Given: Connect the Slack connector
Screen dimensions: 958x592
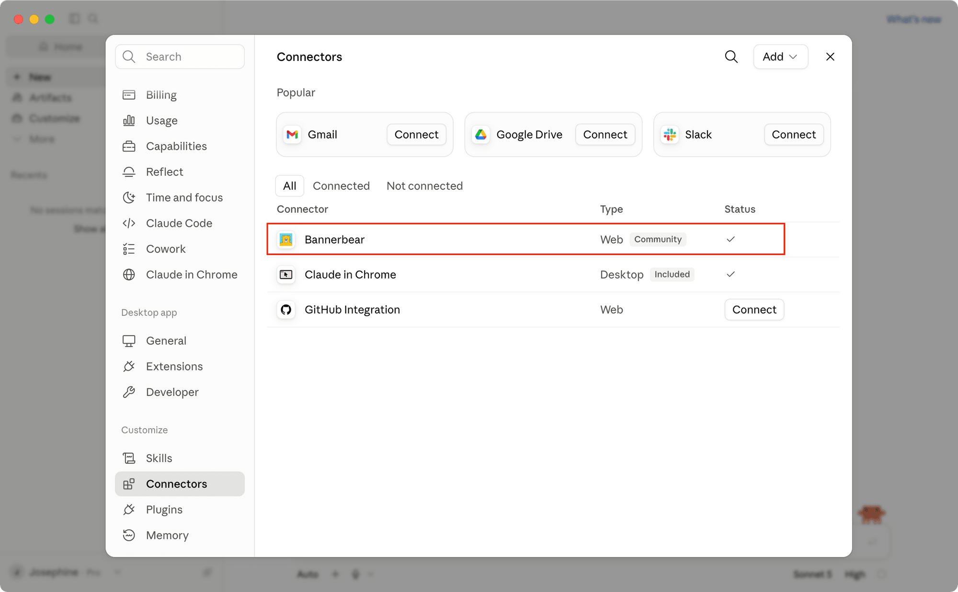Looking at the screenshot, I should pos(794,135).
